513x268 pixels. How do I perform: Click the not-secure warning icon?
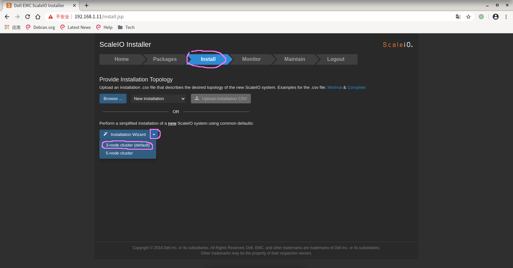[x=51, y=17]
